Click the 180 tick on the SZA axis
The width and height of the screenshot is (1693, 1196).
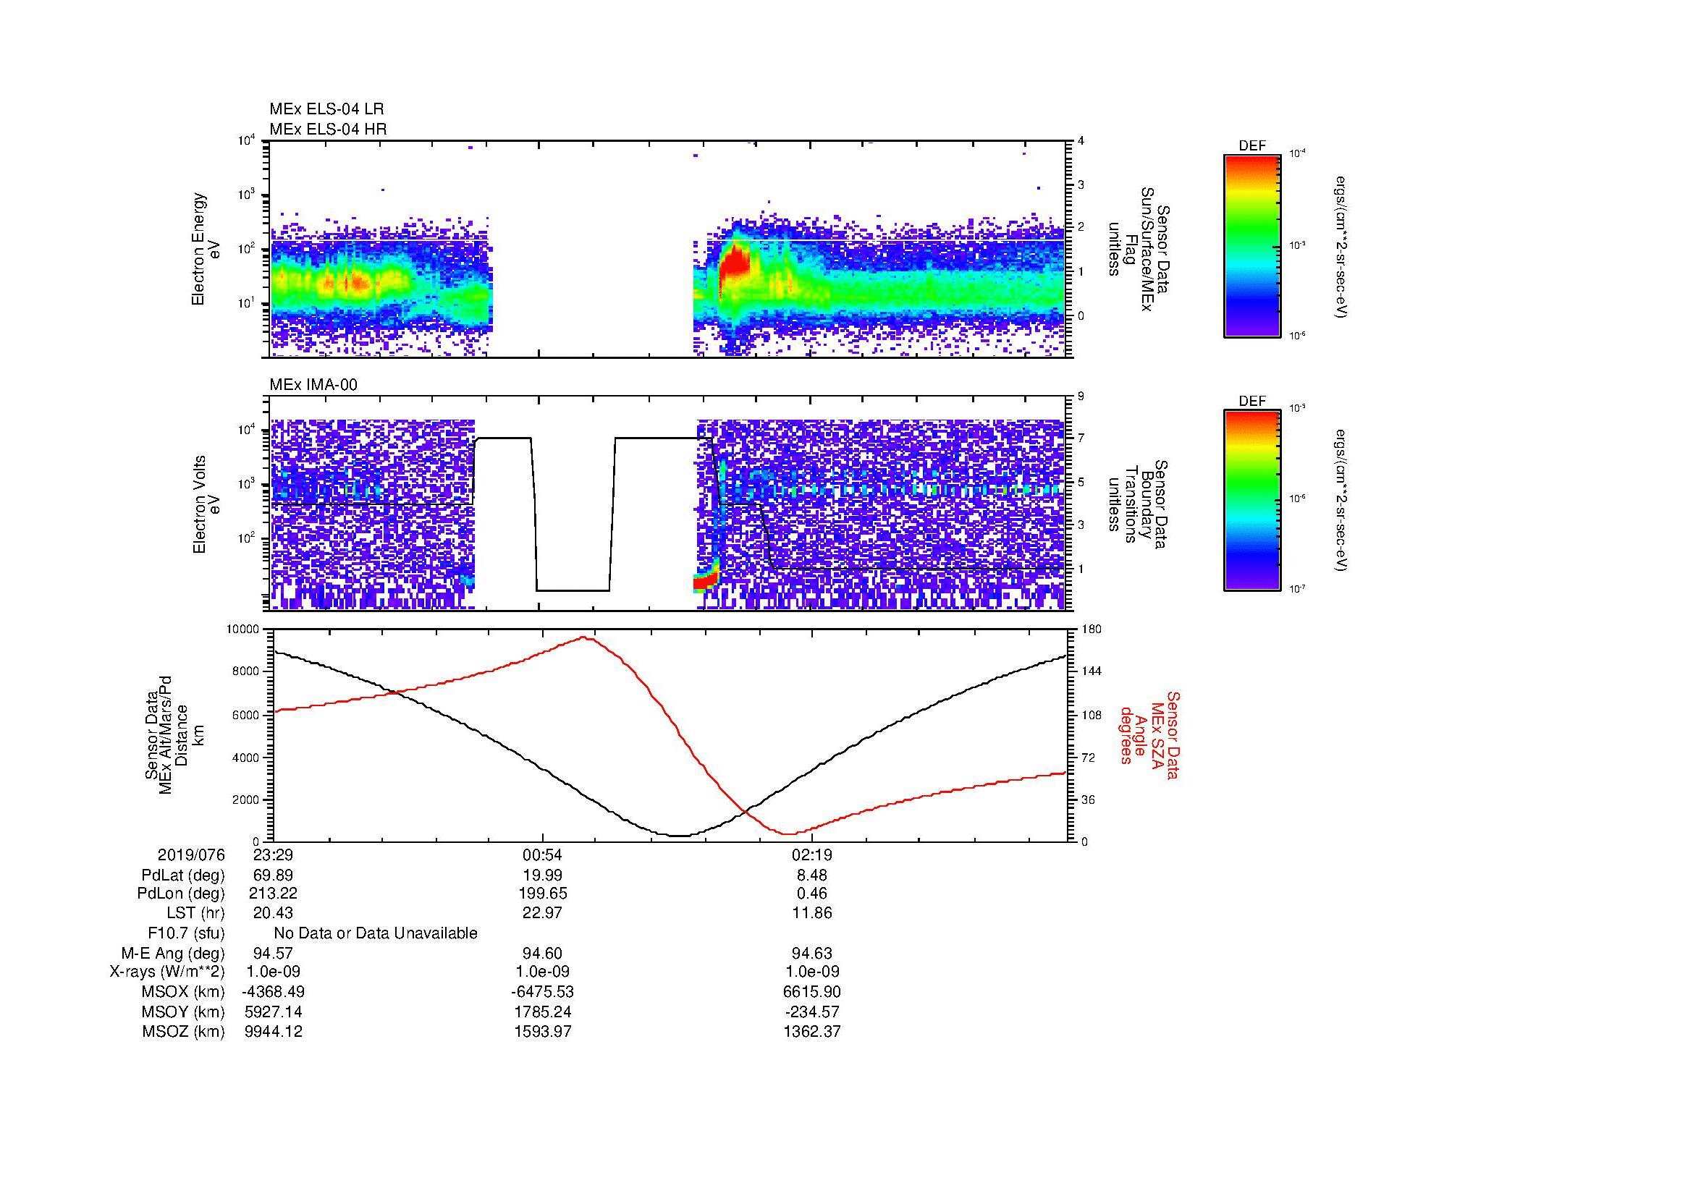point(1092,629)
